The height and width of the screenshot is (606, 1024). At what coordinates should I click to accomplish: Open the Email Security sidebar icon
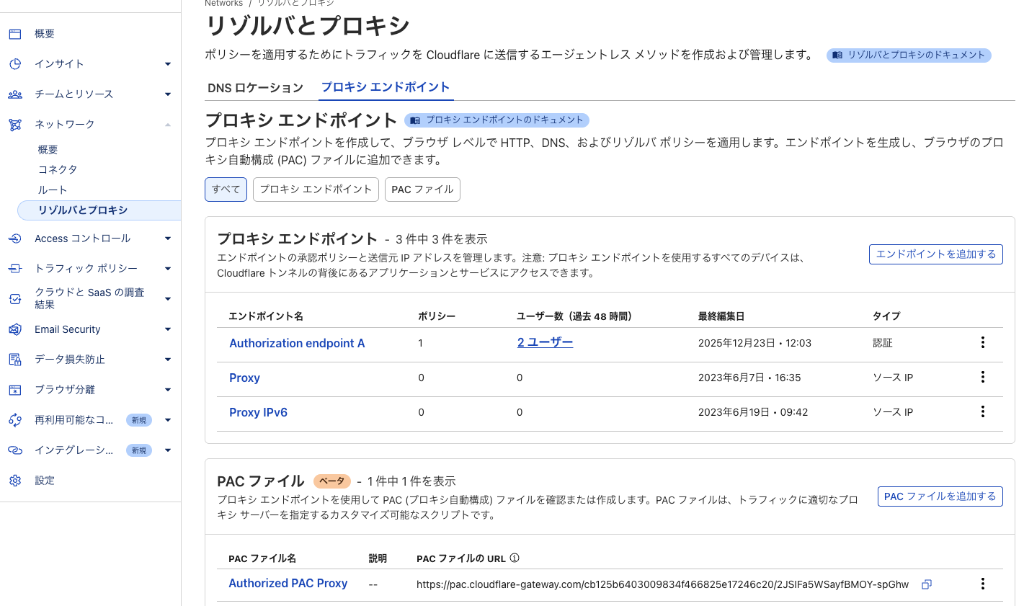(15, 329)
